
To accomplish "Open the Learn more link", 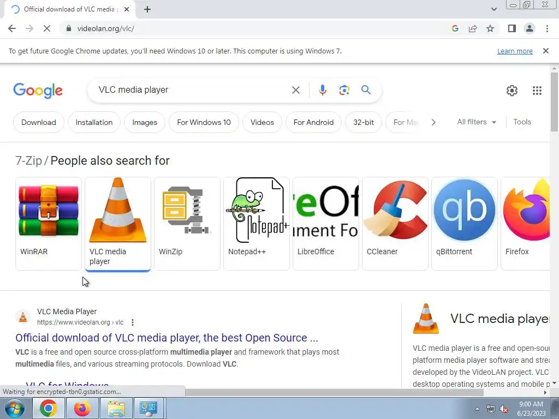I will 515,51.
